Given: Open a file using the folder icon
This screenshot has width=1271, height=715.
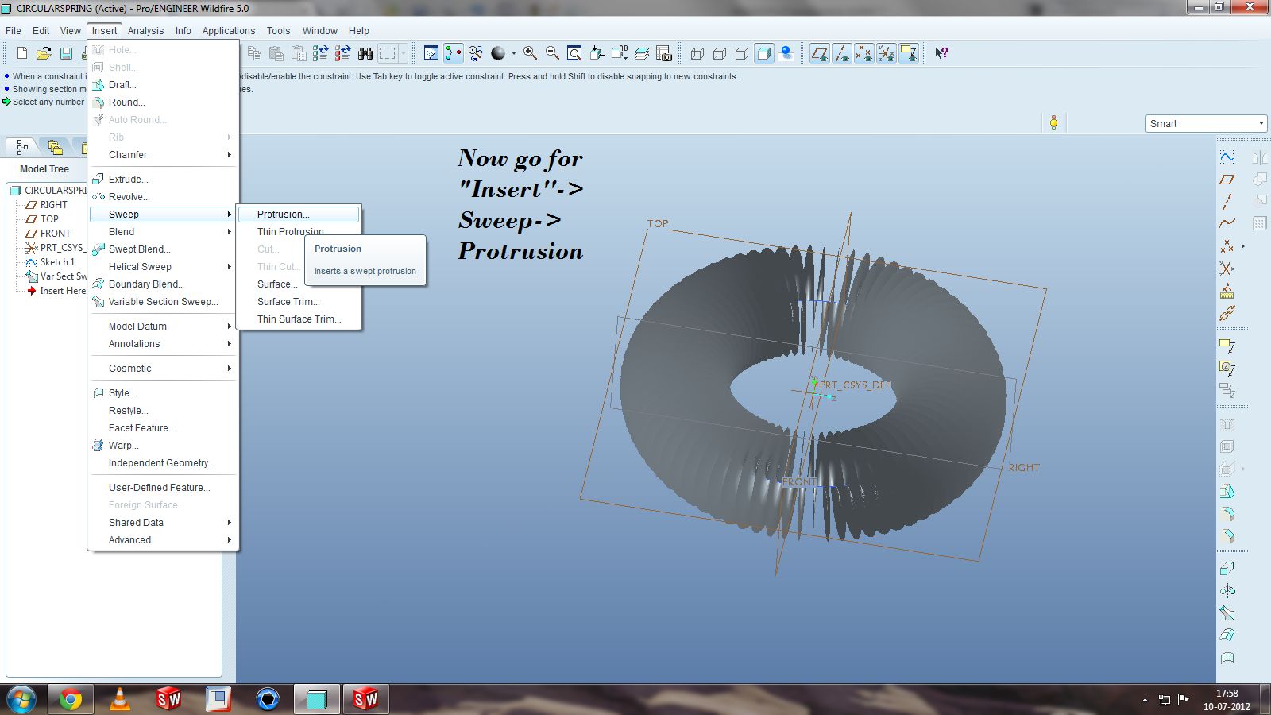Looking at the screenshot, I should tap(44, 53).
